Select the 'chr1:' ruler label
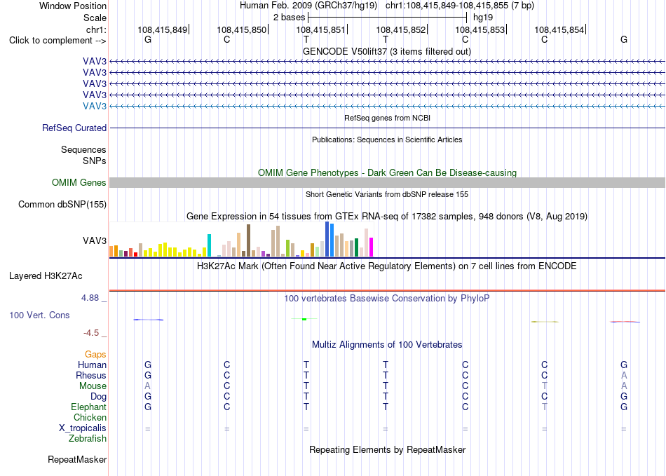The image size is (666, 476). click(96, 29)
